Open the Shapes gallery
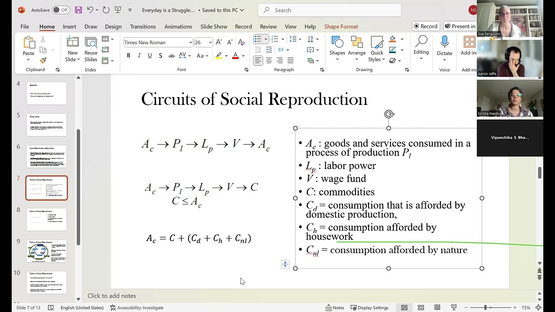555x312 pixels. pos(337,49)
